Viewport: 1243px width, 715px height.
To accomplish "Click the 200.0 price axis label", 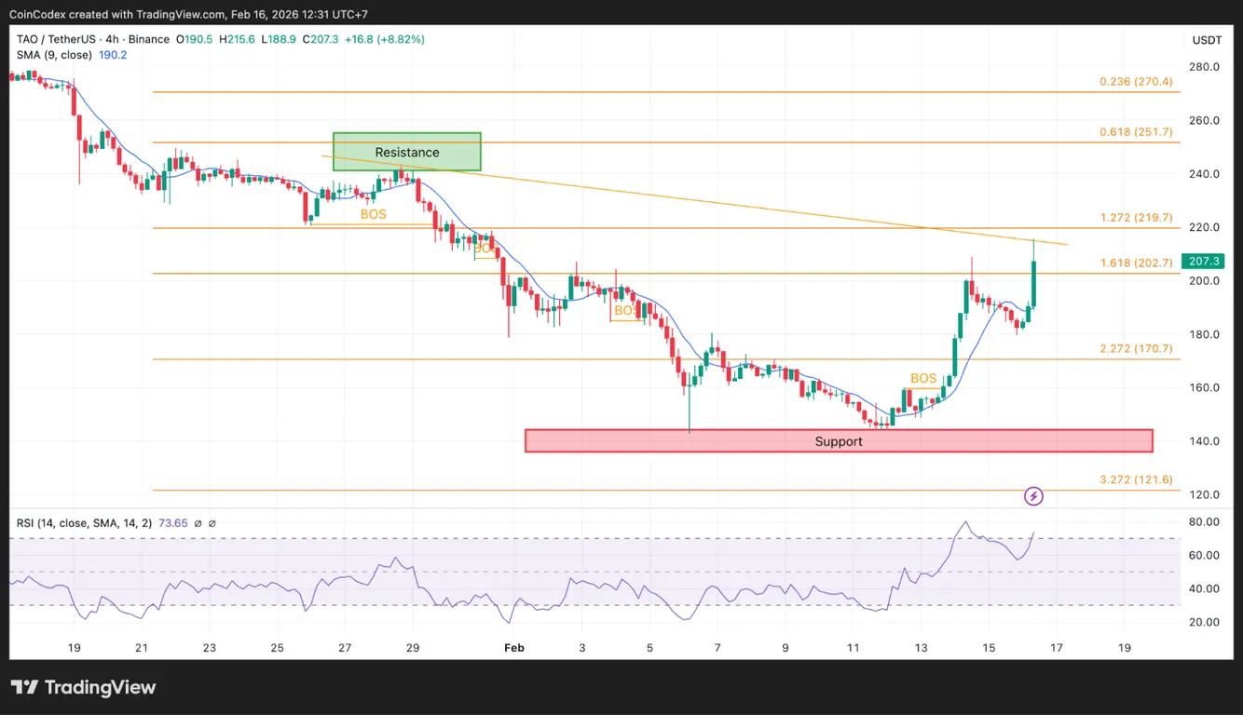I will pos(1205,281).
